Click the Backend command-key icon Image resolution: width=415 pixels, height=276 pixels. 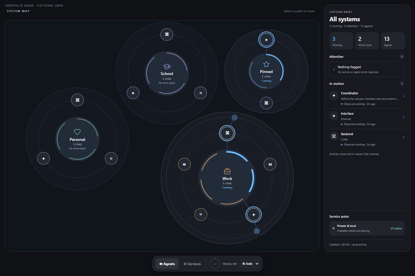click(x=334, y=136)
